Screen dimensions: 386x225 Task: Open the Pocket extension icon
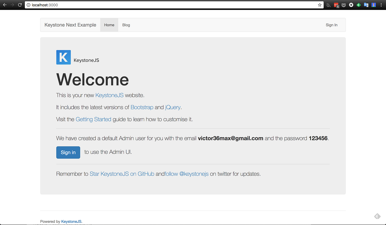click(344, 5)
